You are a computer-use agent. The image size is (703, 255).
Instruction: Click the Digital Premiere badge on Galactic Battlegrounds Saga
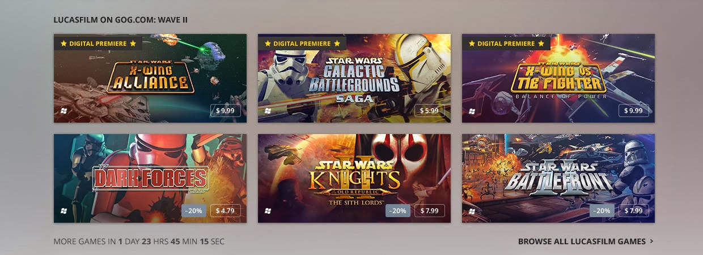click(302, 43)
